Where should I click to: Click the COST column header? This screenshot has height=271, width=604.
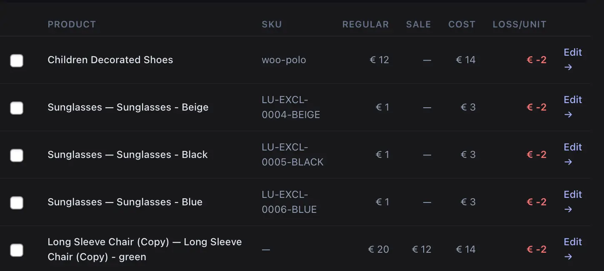[462, 25]
